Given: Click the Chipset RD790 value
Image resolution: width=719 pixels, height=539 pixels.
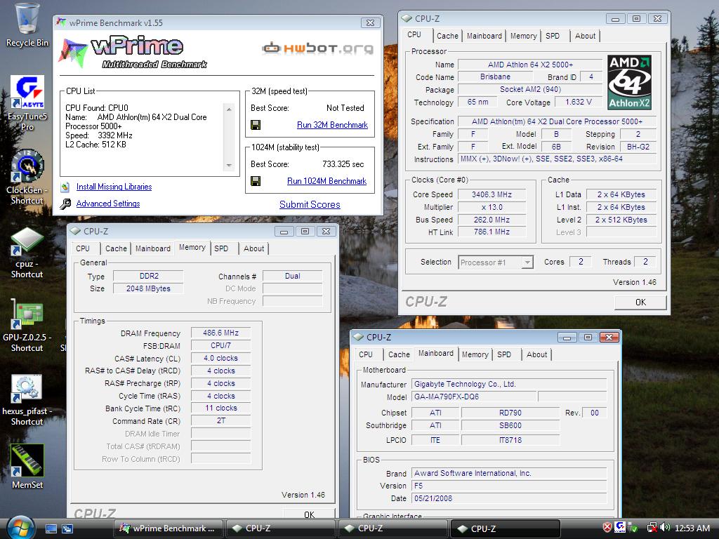Looking at the screenshot, I should pos(510,413).
